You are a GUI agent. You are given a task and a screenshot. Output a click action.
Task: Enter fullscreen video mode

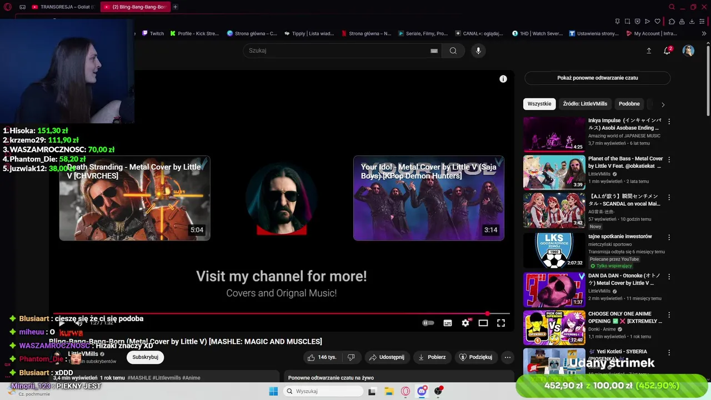tap(501, 323)
